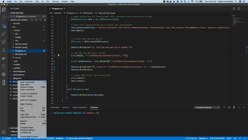248x140 pixels.
Task: Synchronize changes icon in status bar
Action: coord(15,138)
